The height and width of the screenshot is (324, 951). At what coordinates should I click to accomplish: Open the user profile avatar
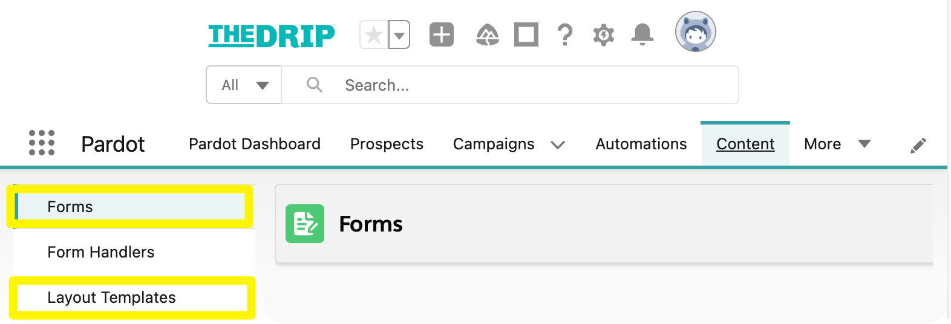pos(696,31)
